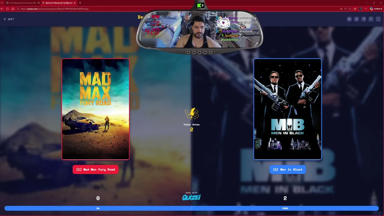This screenshot has height=216, width=384.
Task: Click the 0% label on progress bar
Action: pyautogui.click(x=98, y=208)
